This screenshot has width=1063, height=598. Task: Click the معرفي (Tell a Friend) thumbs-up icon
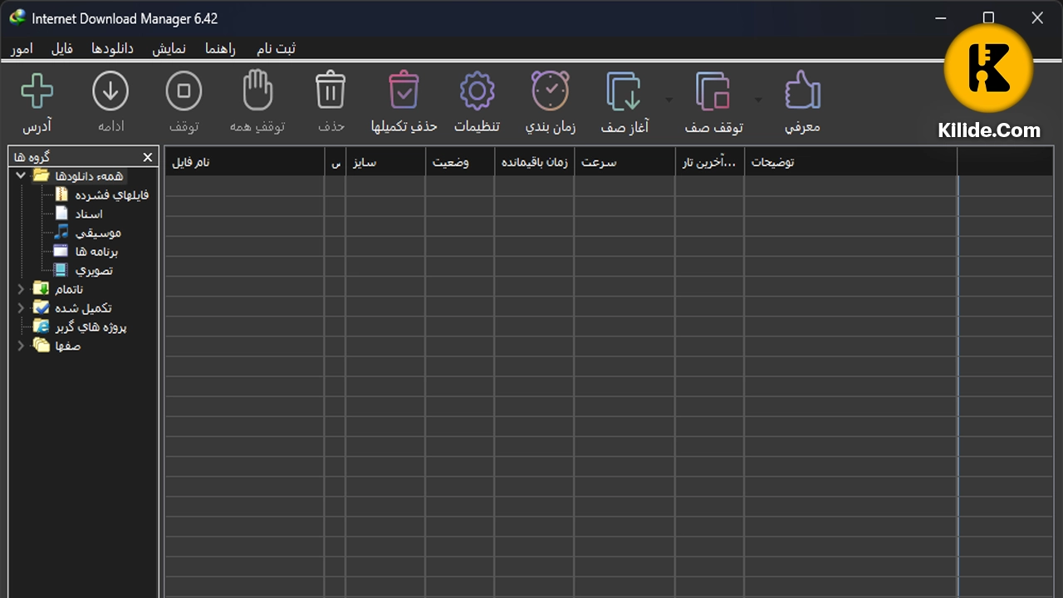coord(802,90)
